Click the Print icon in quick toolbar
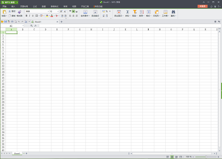The image size is (222, 159). pyautogui.click(x=12, y=22)
